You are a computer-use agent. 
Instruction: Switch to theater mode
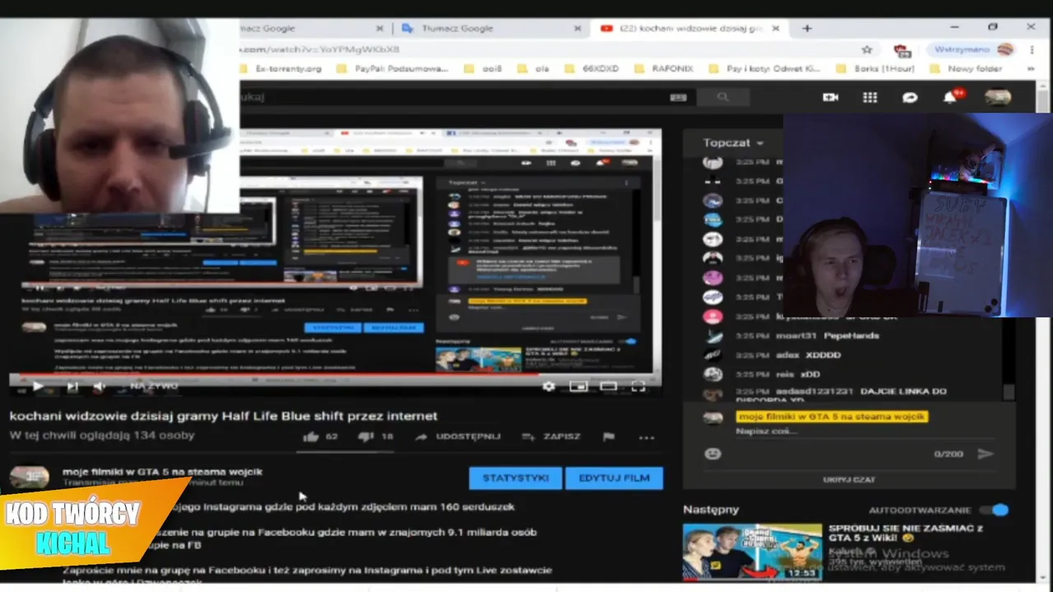pyautogui.click(x=608, y=386)
